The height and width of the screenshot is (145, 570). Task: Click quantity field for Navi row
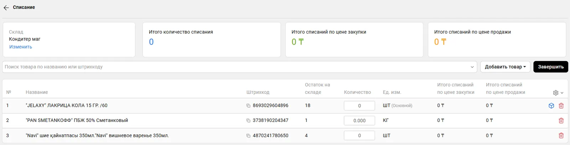pyautogui.click(x=359, y=136)
